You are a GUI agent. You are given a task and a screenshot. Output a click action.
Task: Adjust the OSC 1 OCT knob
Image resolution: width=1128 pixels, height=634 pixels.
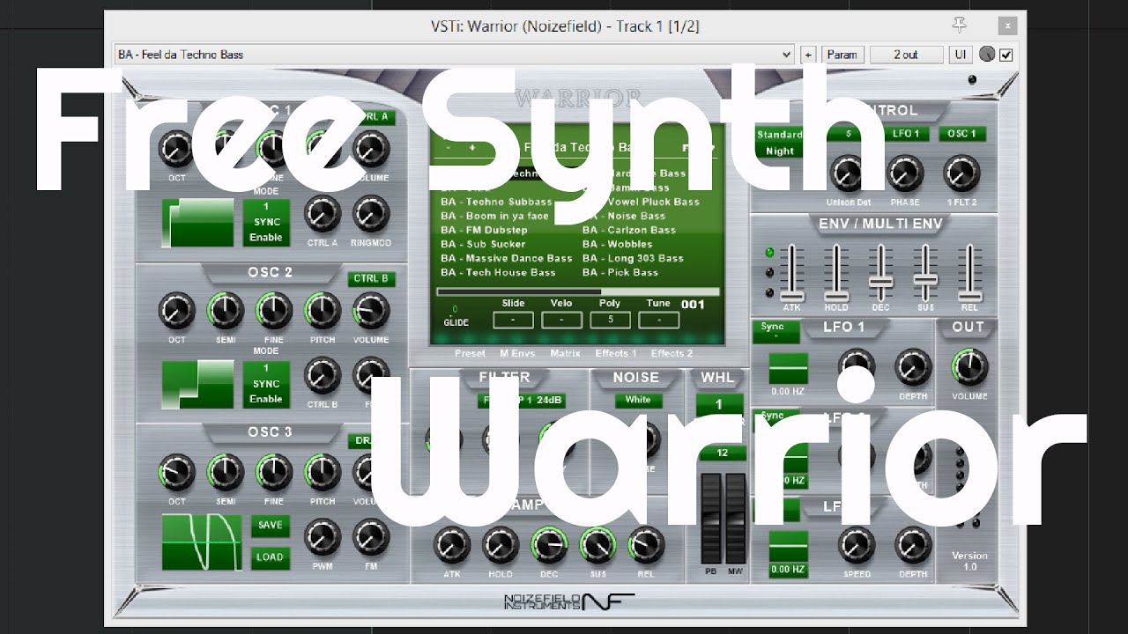[x=177, y=150]
